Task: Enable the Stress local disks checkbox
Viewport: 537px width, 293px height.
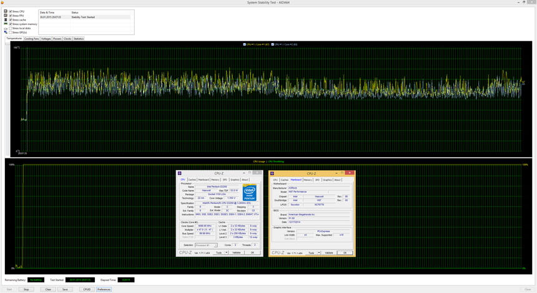Action: pos(11,28)
